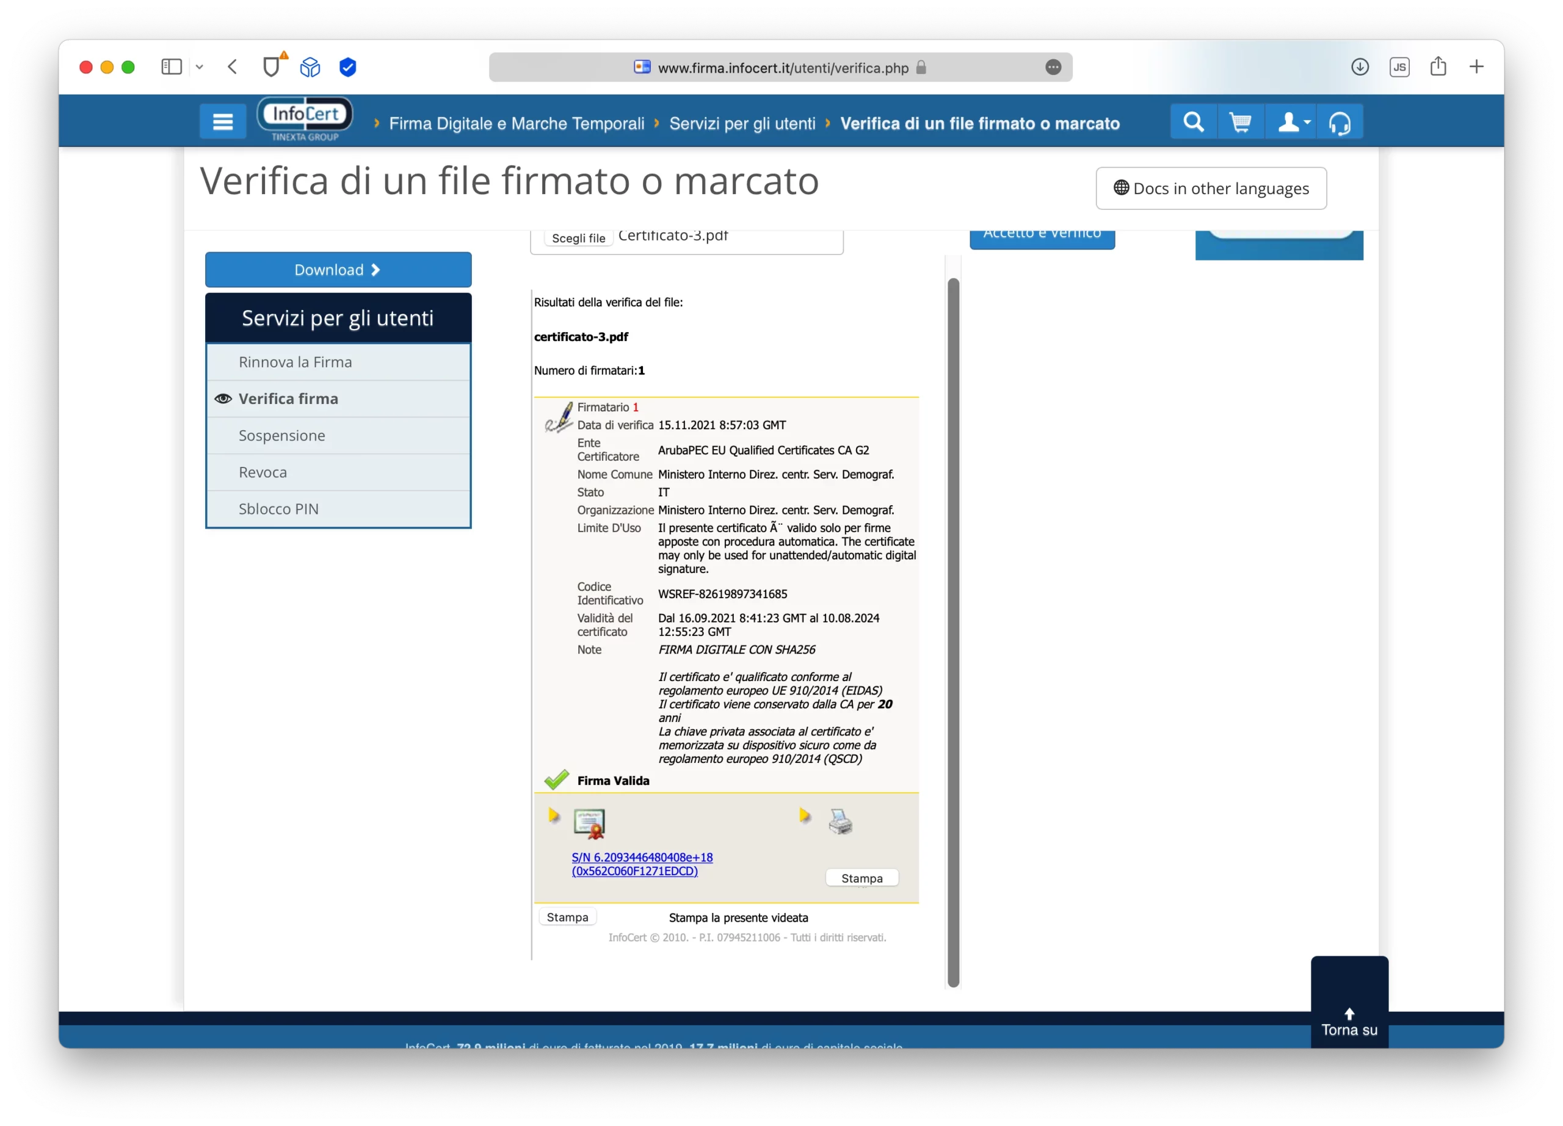Viewport: 1563px width, 1126px height.
Task: Click the yellow arrow beside printer icon
Action: 805,815
